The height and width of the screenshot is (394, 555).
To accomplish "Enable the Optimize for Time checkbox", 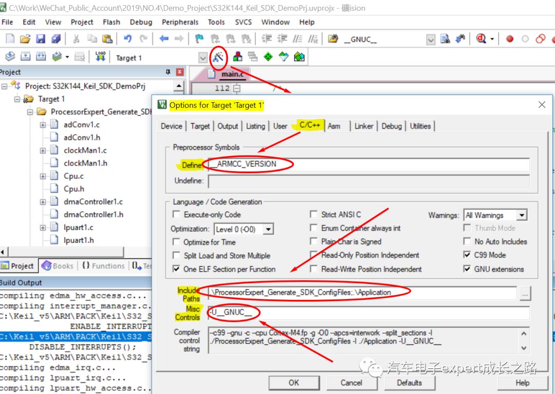I will coord(176,242).
